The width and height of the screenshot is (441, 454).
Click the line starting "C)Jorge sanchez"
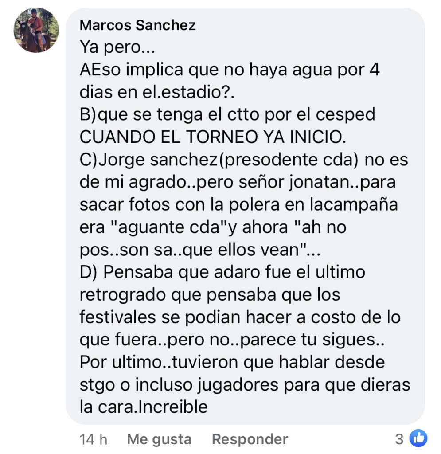point(244,160)
